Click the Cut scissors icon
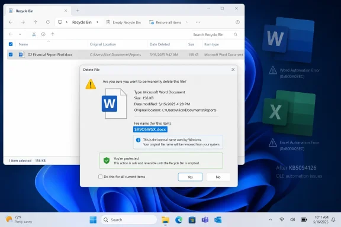 [34, 34]
